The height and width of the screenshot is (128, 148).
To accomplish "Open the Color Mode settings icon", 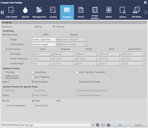I will [x=11, y=10].
